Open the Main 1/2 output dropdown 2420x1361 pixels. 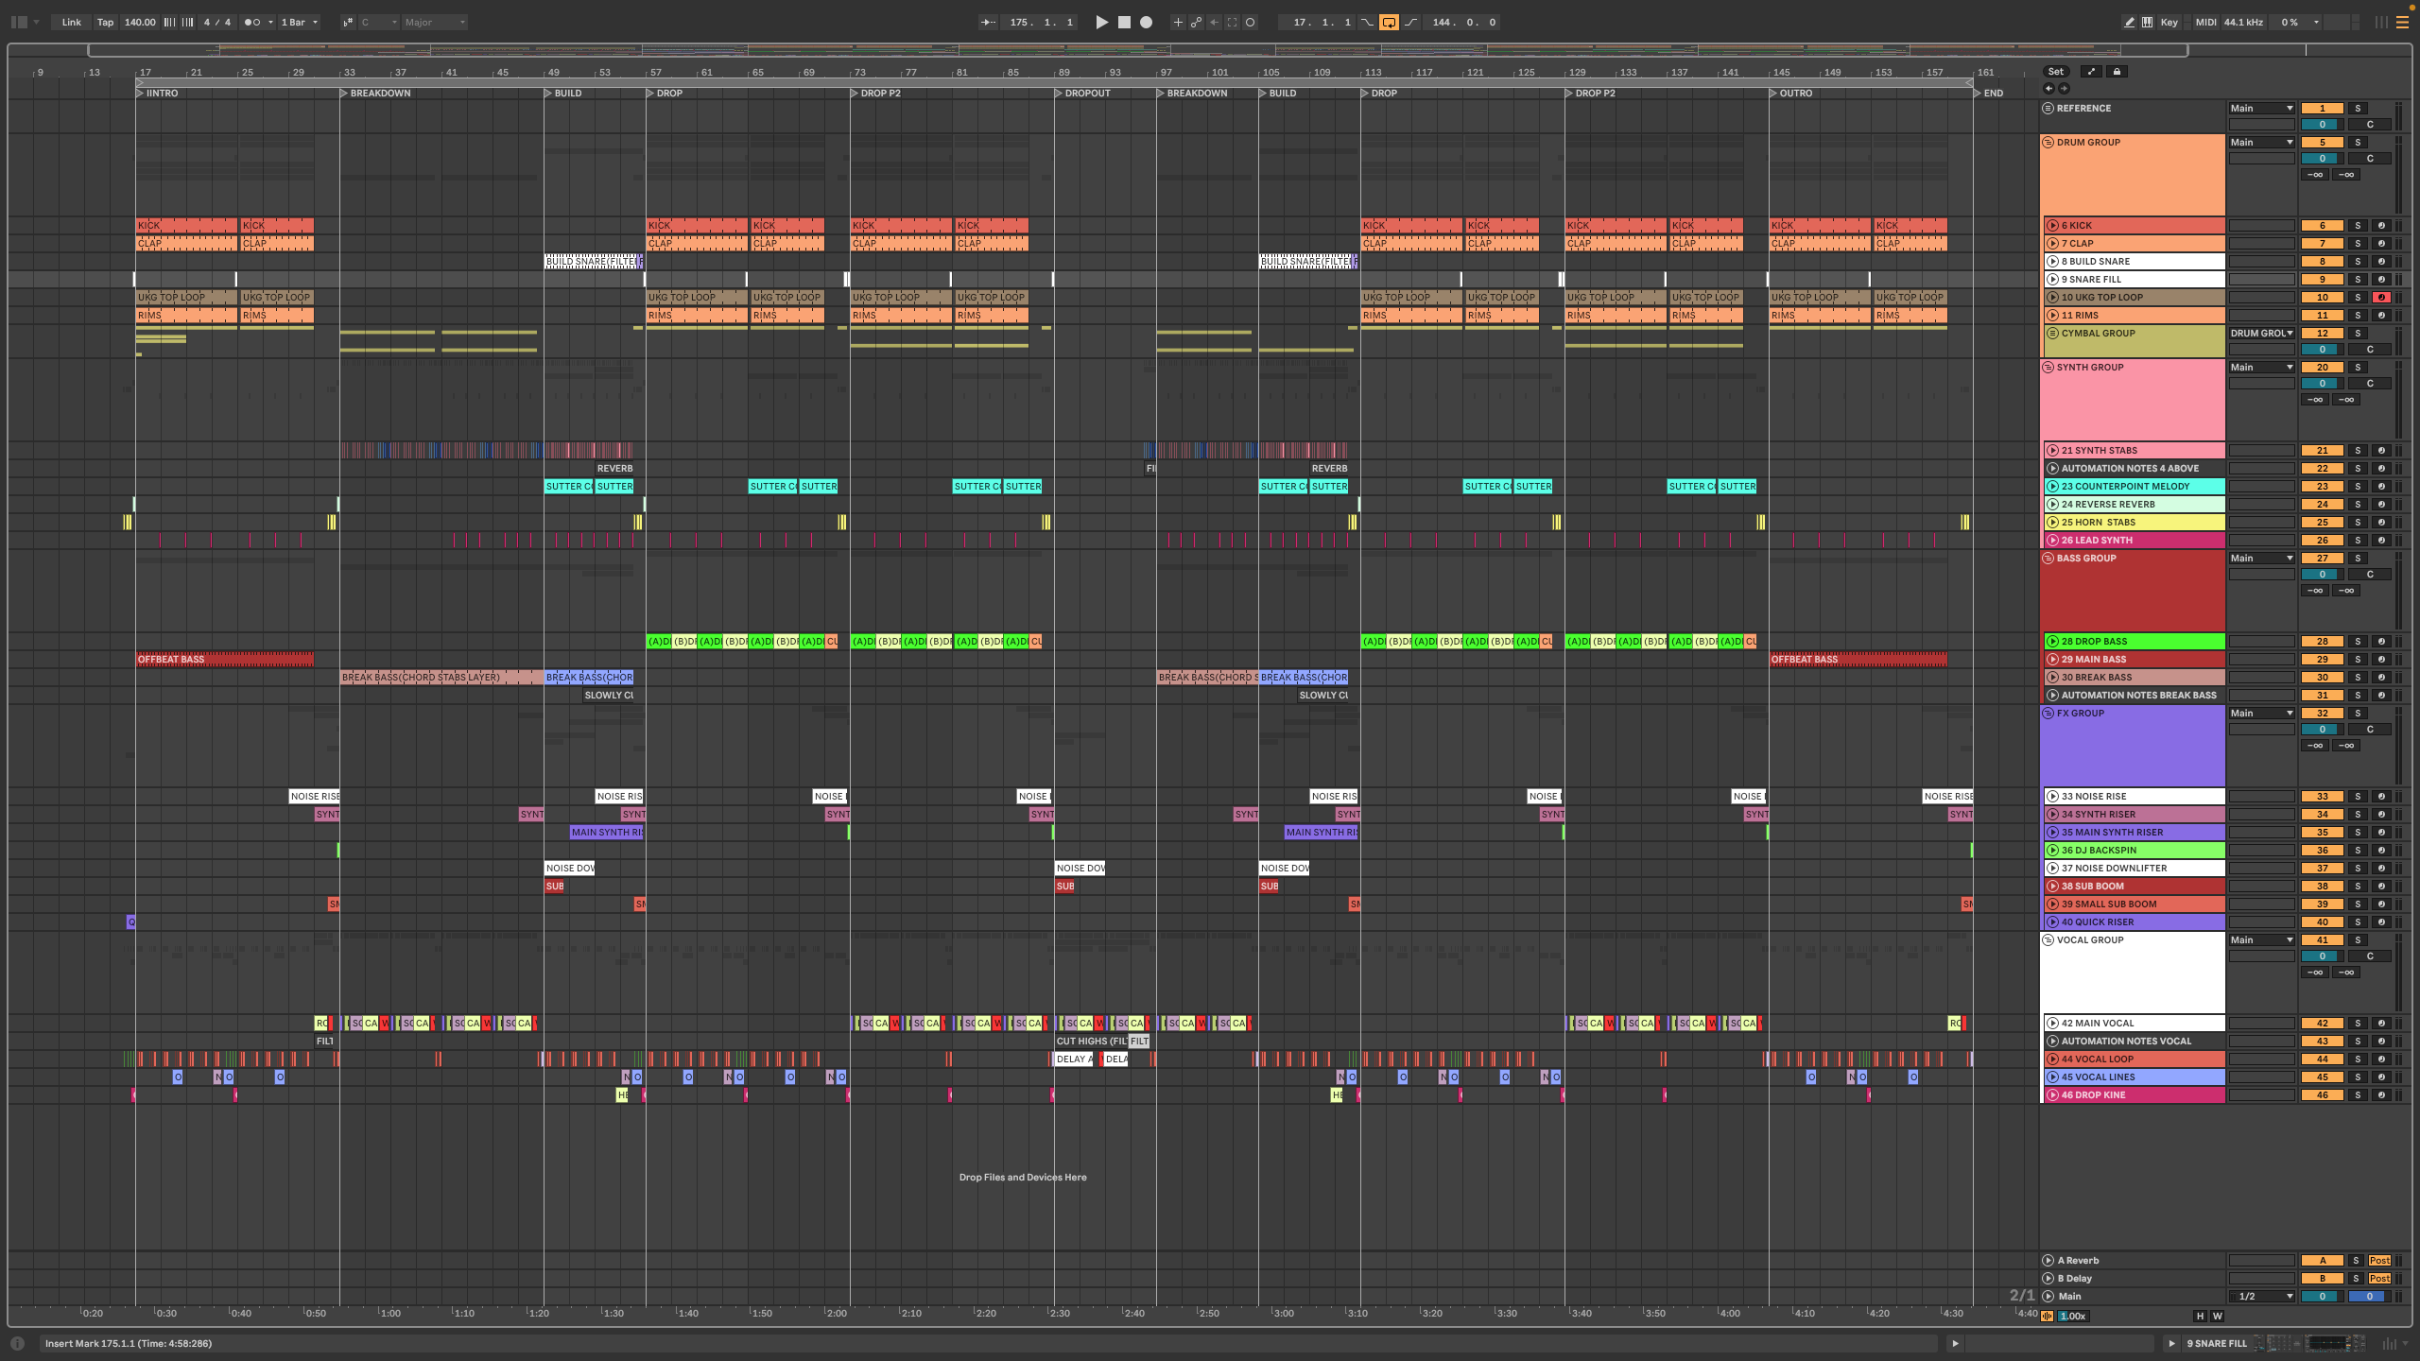click(2261, 1297)
